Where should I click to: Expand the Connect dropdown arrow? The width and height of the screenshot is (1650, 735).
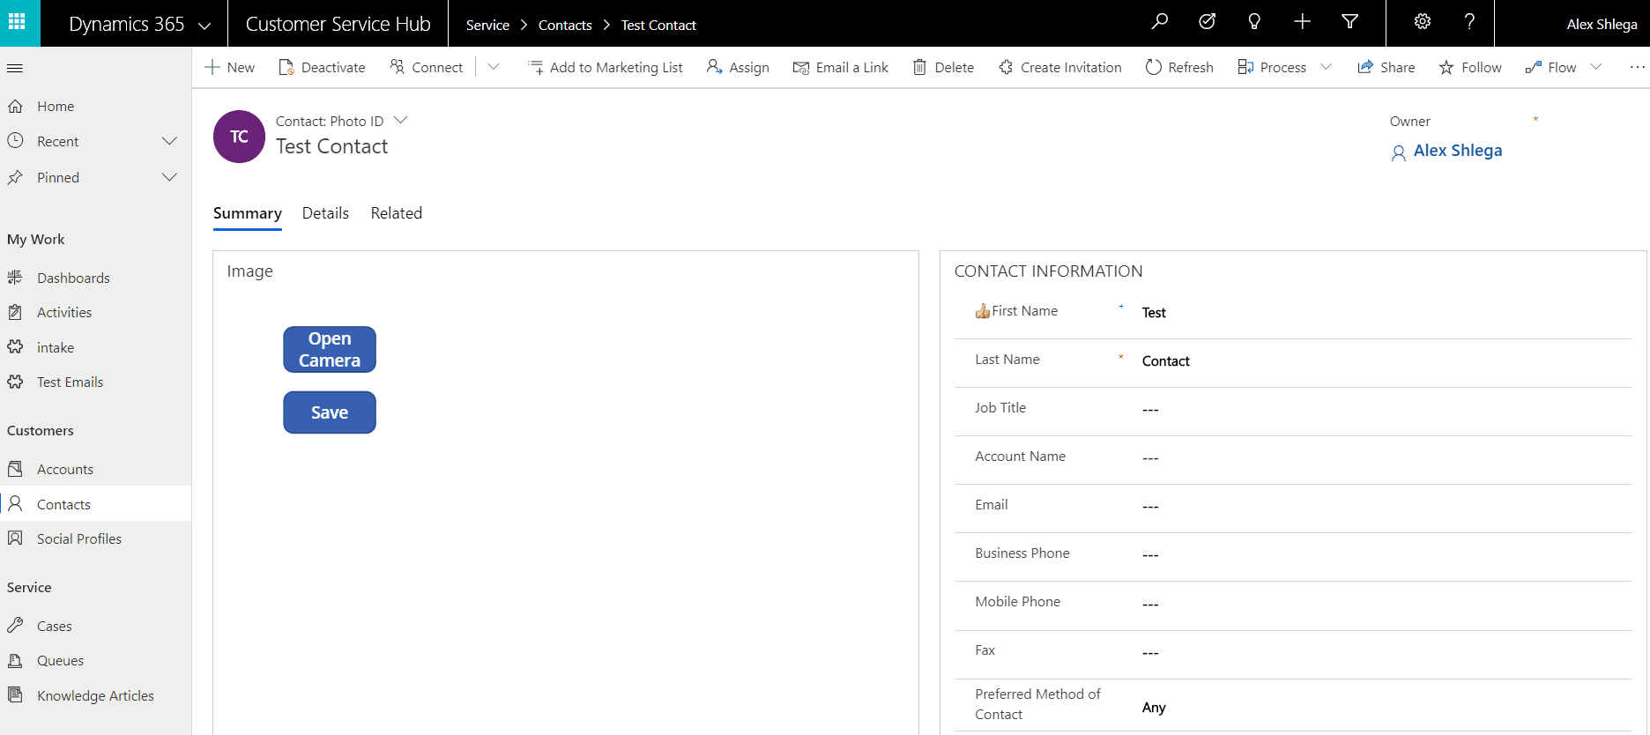tap(494, 67)
